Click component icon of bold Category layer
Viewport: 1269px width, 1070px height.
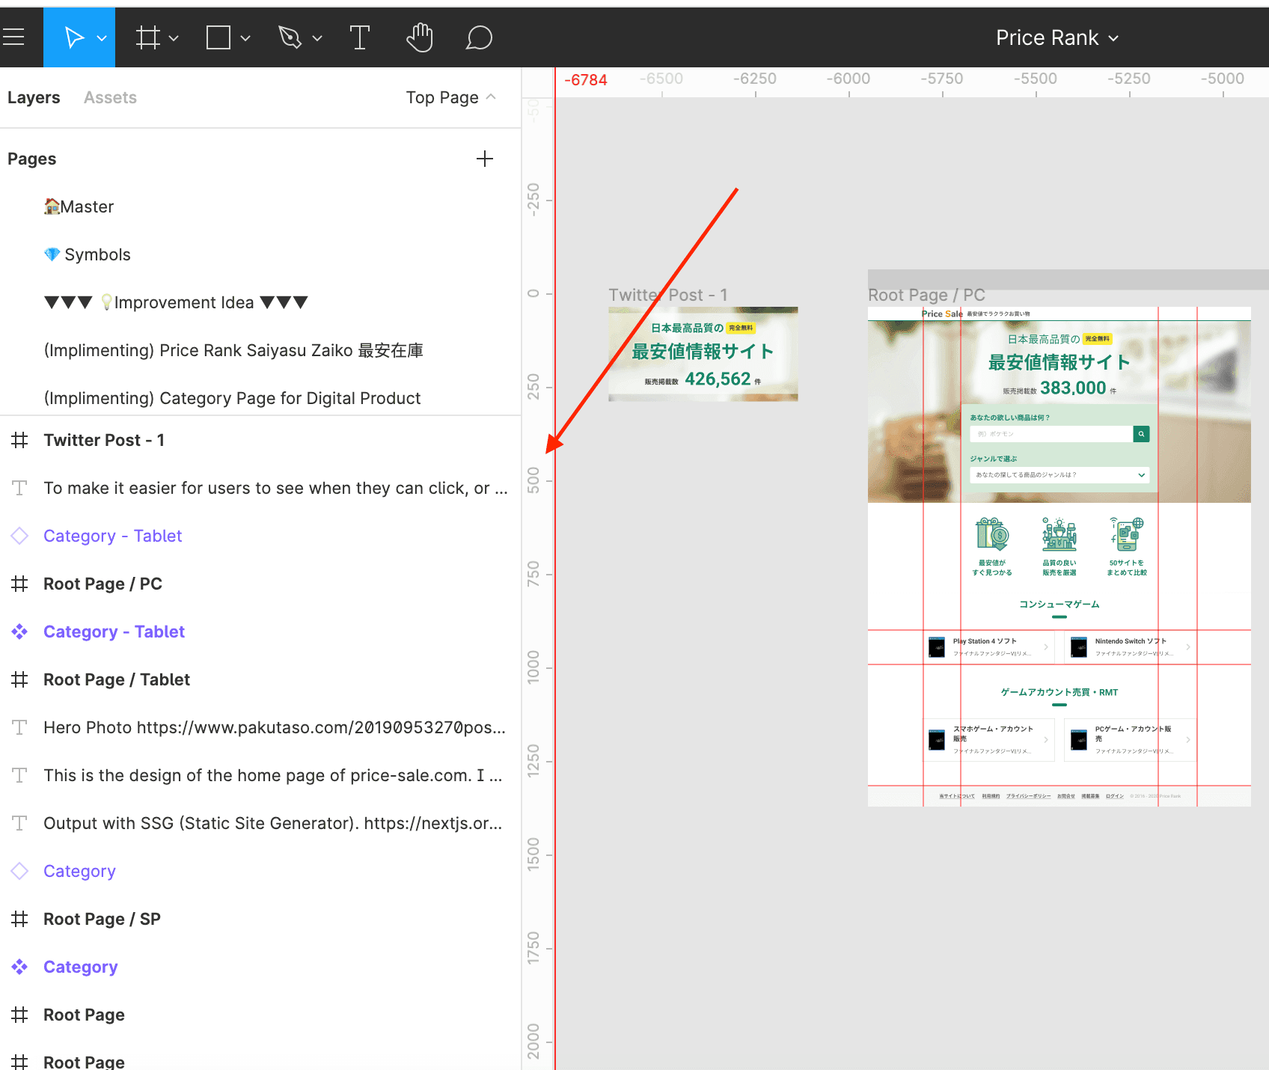coord(19,967)
